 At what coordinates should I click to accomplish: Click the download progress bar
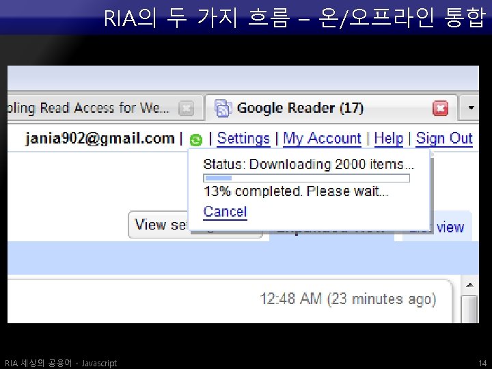(x=307, y=178)
